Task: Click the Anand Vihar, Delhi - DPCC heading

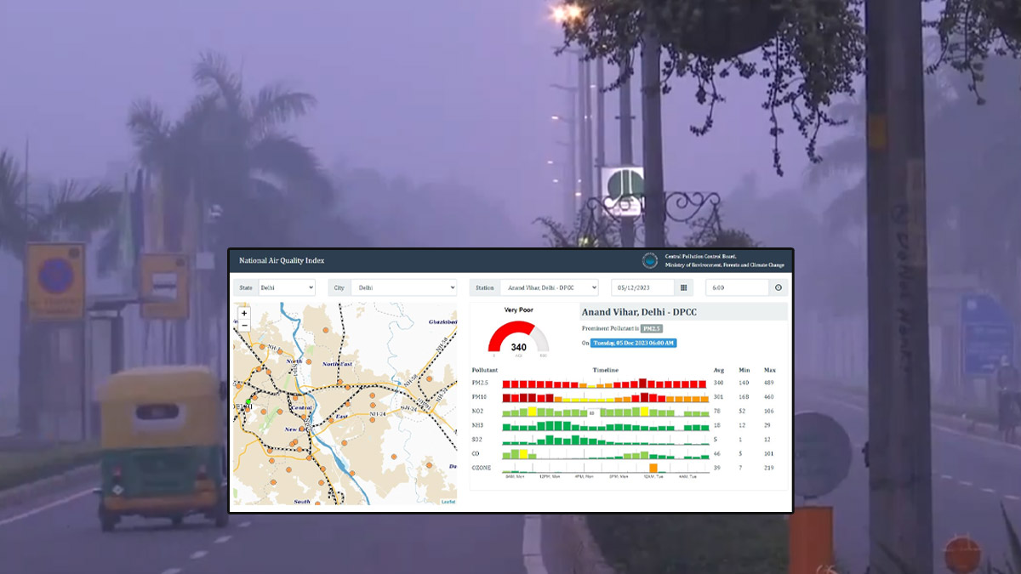Action: 639,312
